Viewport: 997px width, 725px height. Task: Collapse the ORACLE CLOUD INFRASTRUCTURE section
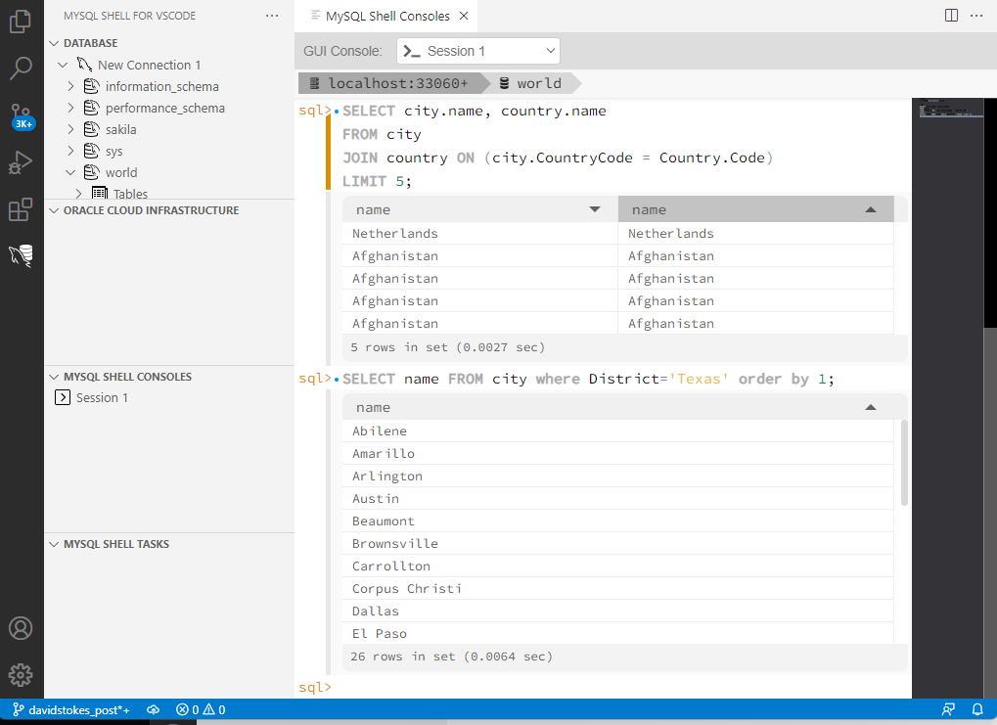click(x=54, y=210)
